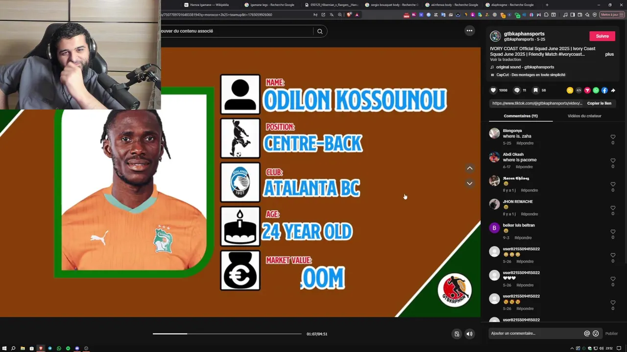Viewport: 627px width, 352px height.
Task: Click the TikTok related-content search field
Action: click(237, 31)
